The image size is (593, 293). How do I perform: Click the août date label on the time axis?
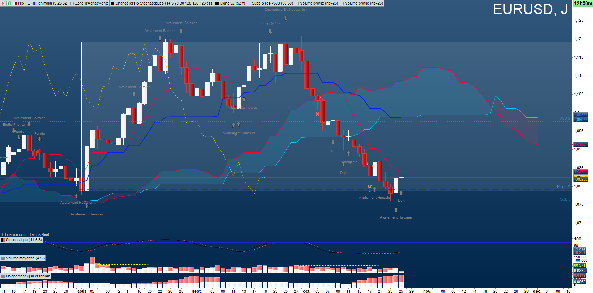(82, 291)
